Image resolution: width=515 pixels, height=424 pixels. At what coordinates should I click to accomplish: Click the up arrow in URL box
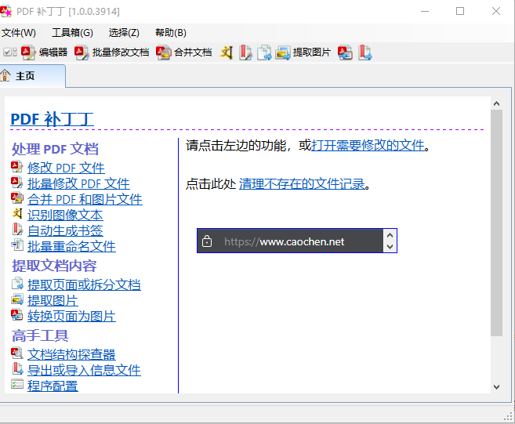point(390,235)
